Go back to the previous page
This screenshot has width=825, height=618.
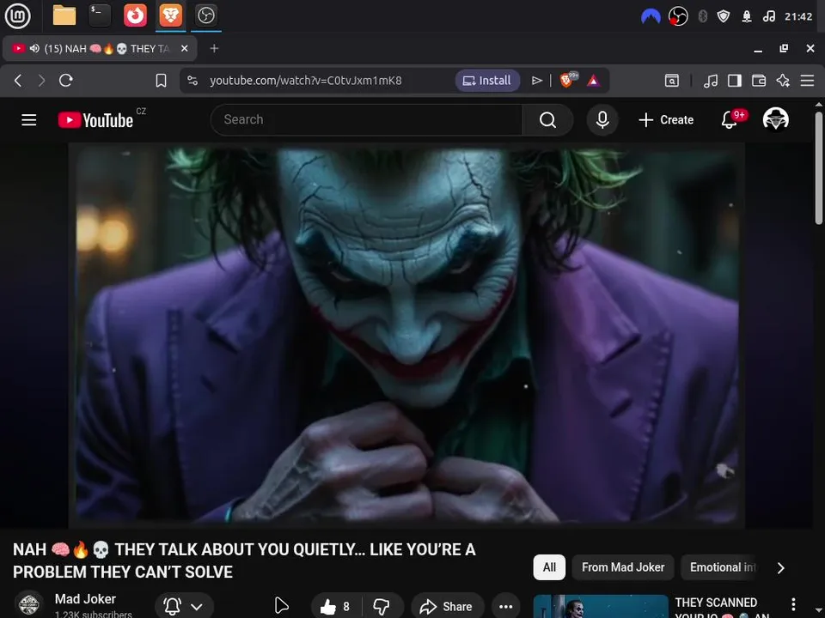click(x=18, y=81)
